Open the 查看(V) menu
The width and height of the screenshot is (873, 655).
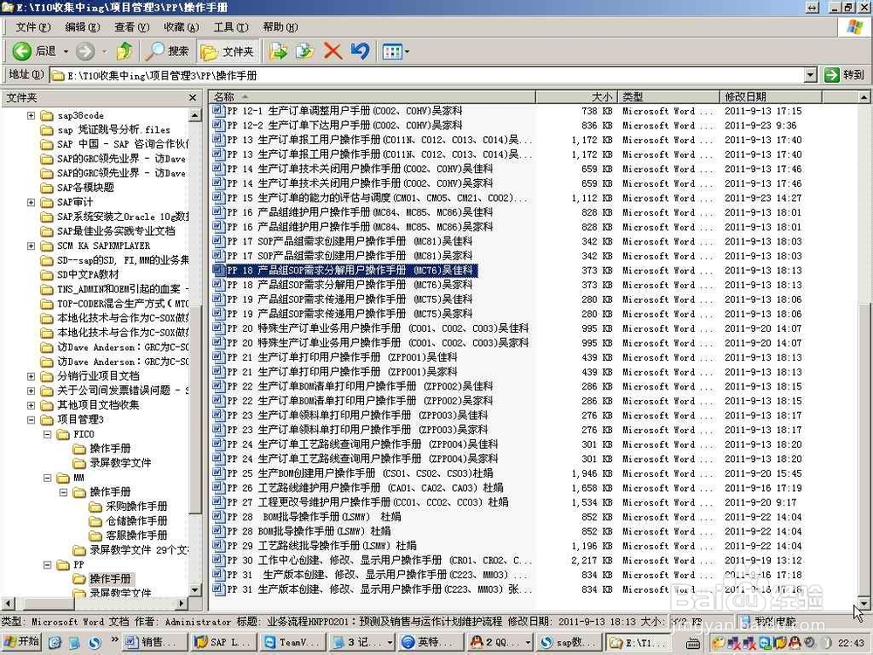pyautogui.click(x=132, y=27)
